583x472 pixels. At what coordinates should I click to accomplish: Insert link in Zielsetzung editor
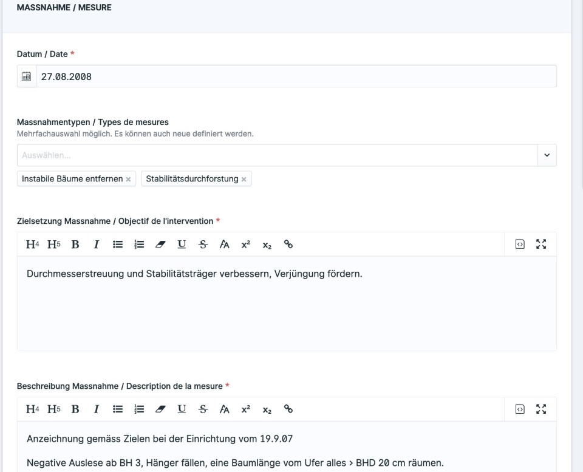pos(288,244)
